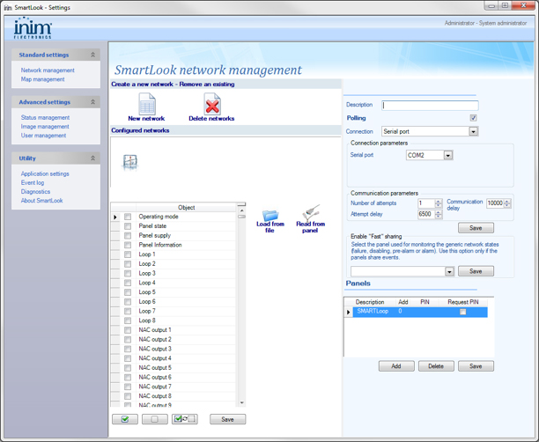Select the configured network icon
This screenshot has width=539, height=442.
[129, 163]
